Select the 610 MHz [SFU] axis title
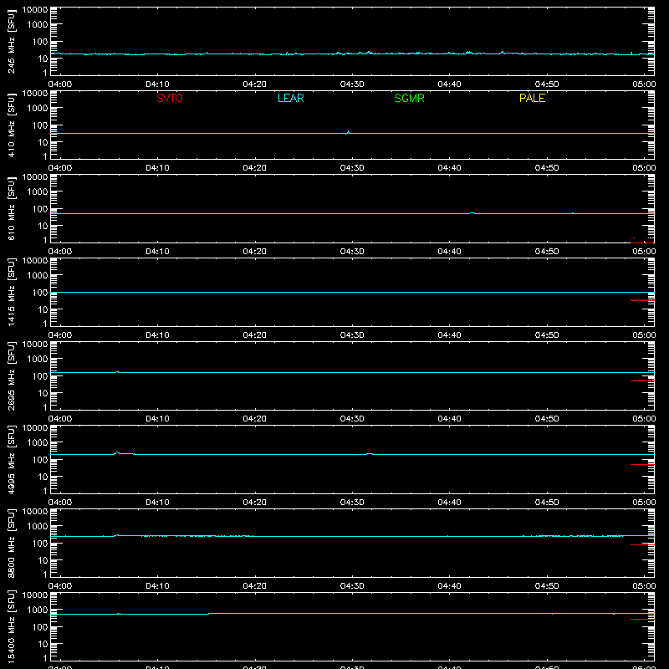The height and width of the screenshot is (669, 669). (11, 208)
